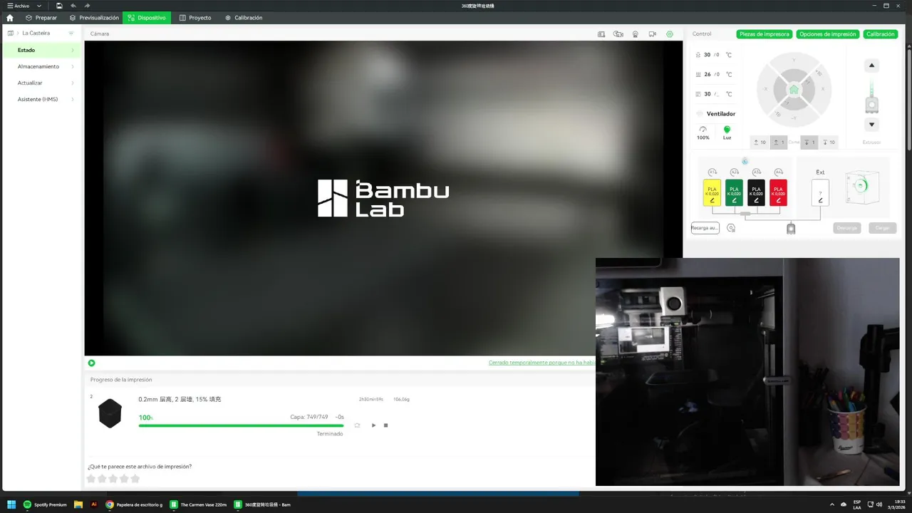912x513 pixels.
Task: Toggle the Ventilador fan control
Action: [716, 114]
